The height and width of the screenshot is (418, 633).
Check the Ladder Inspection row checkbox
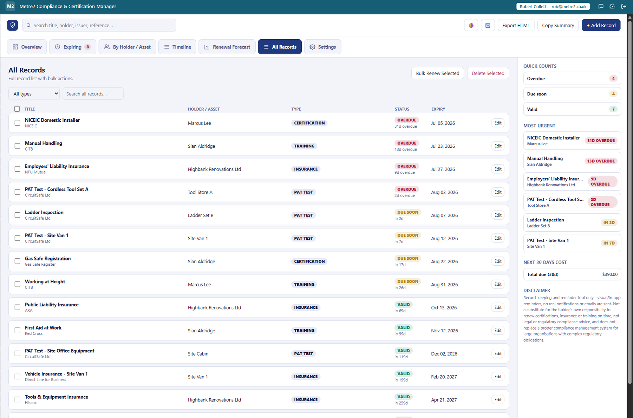pos(17,215)
